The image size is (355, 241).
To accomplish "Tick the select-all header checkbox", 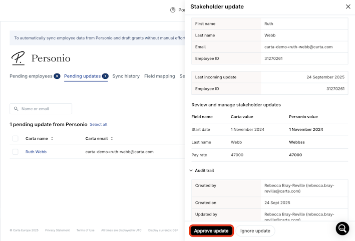I will pos(15,139).
